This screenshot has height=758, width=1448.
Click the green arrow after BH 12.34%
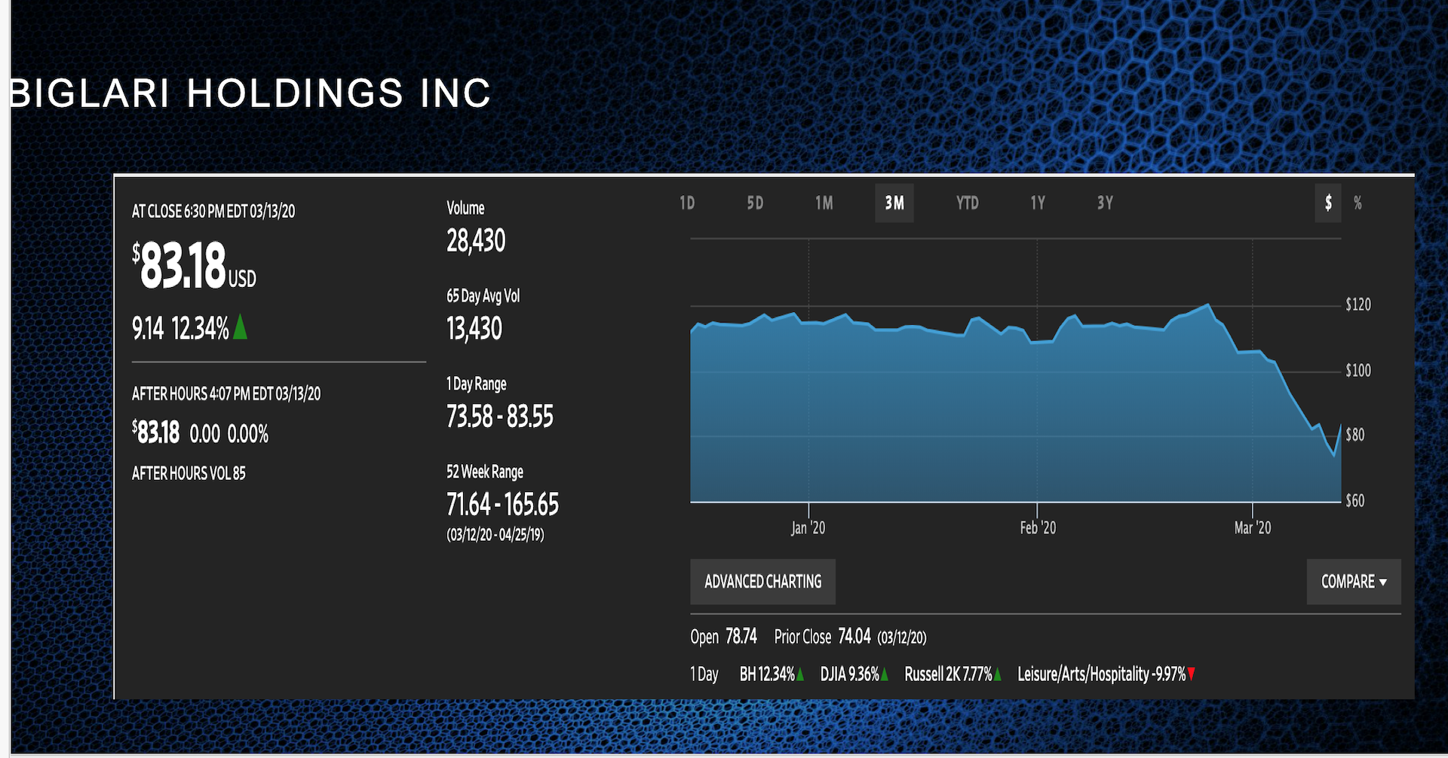pos(800,674)
